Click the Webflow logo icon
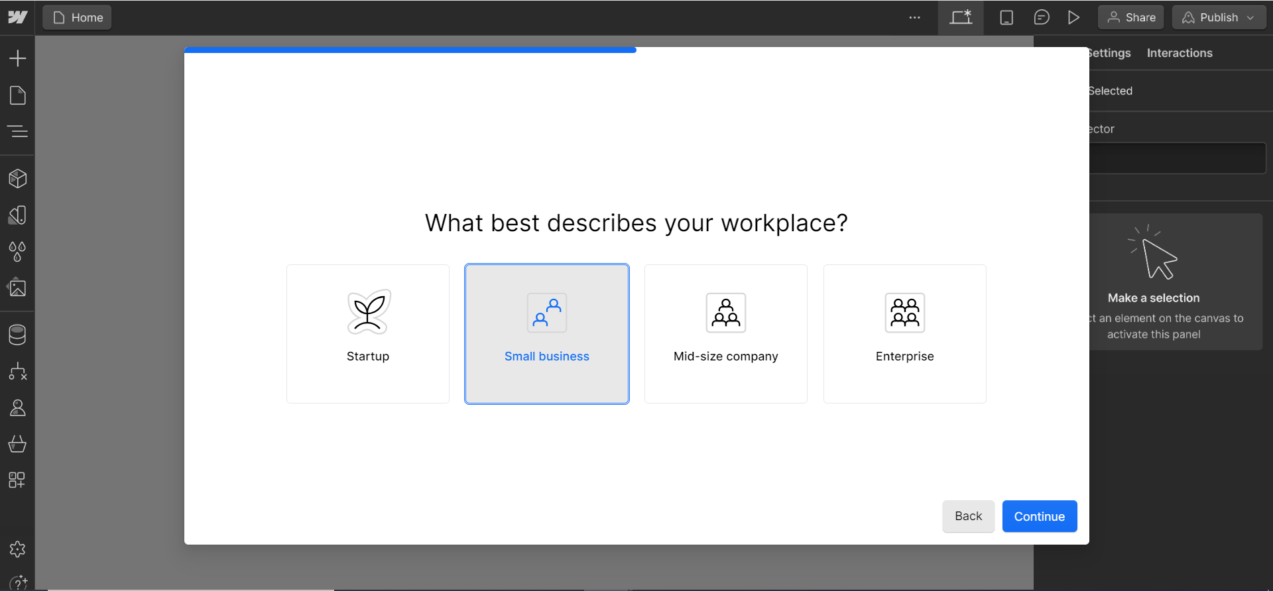Viewport: 1273px width, 591px height. 17,17
